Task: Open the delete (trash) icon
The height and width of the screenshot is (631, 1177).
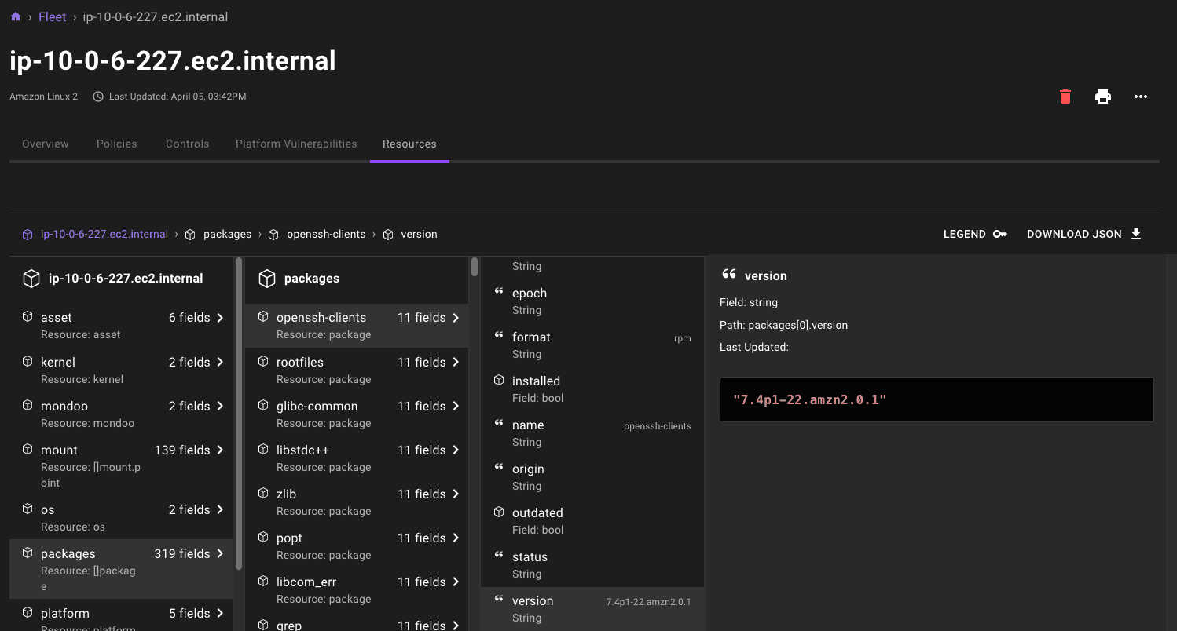Action: [x=1065, y=96]
